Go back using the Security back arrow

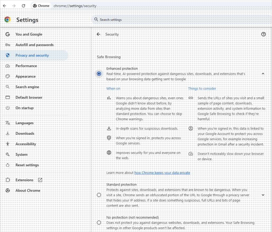98,34
